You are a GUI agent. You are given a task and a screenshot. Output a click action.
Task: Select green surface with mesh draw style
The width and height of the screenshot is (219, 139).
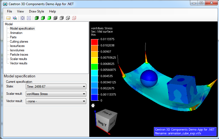click(36, 18)
